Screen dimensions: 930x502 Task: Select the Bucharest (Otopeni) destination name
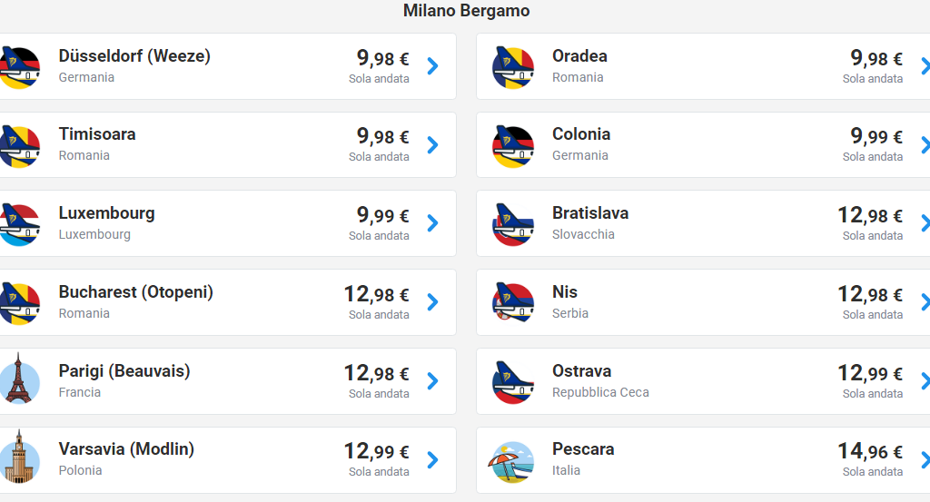(135, 292)
